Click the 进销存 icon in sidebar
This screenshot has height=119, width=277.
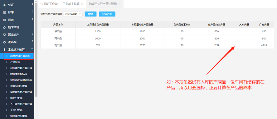pyautogui.click(x=5, y=42)
